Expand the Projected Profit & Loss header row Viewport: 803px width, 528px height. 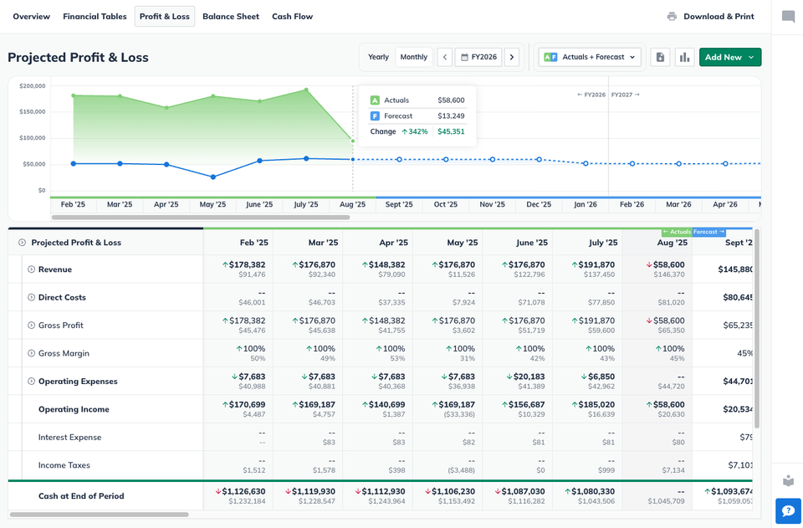tap(22, 243)
